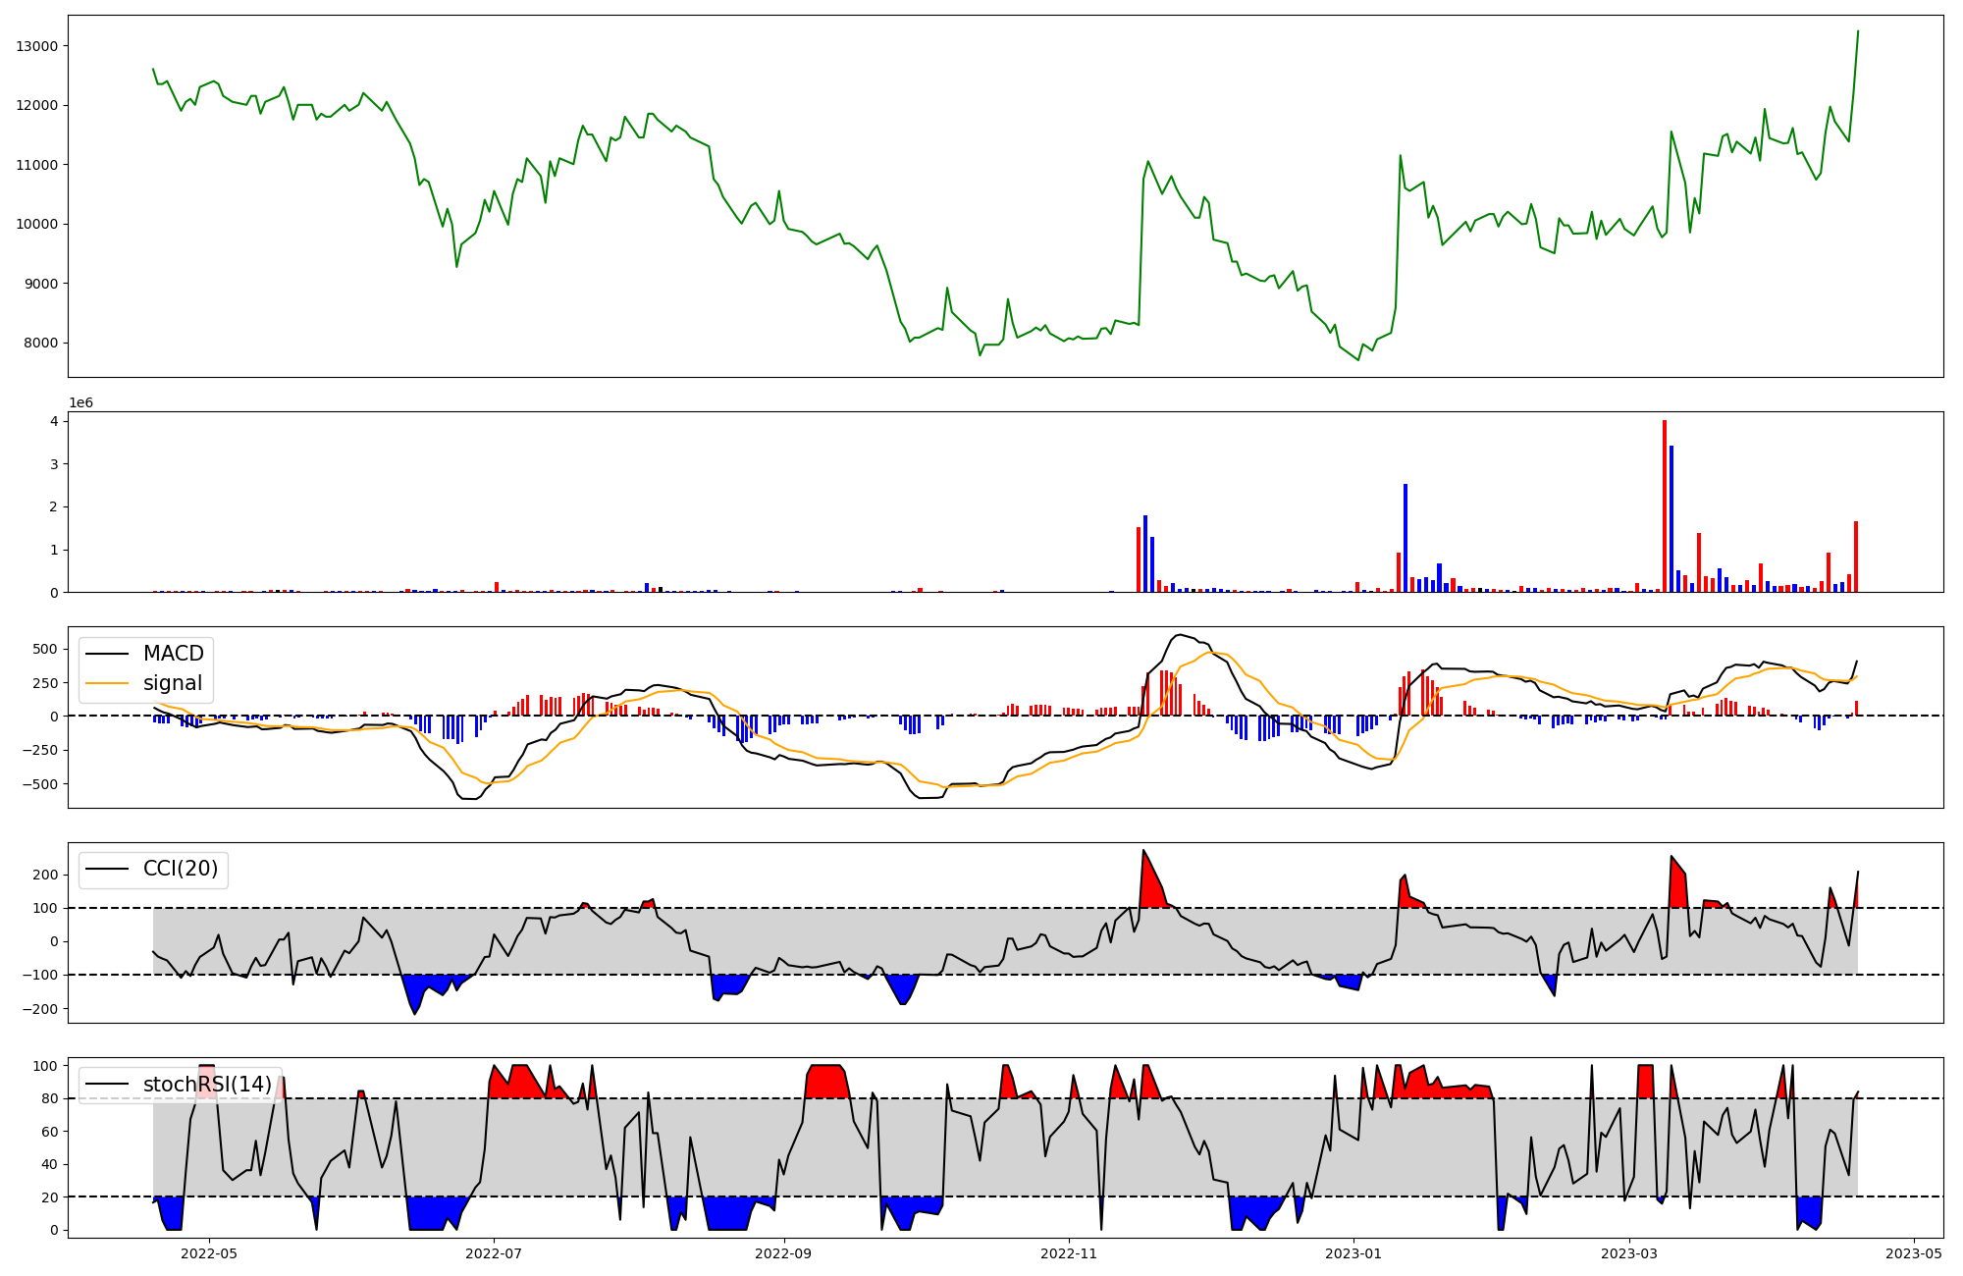Click the 2023-05 date tick label
The image size is (1963, 1276).
click(1914, 1253)
